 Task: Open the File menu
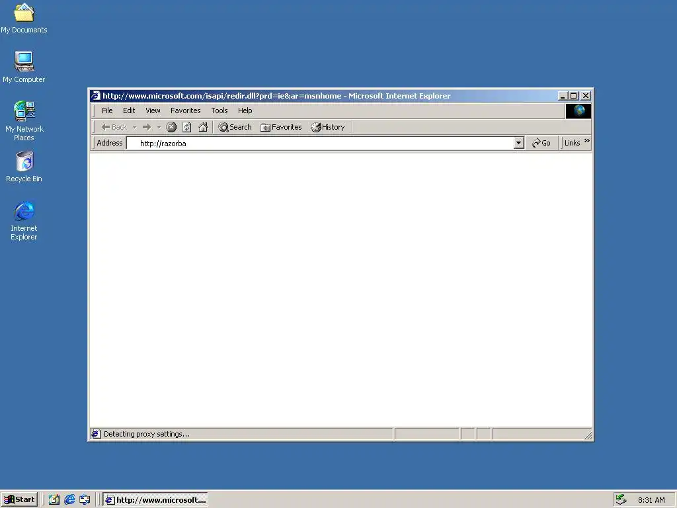[x=107, y=110]
